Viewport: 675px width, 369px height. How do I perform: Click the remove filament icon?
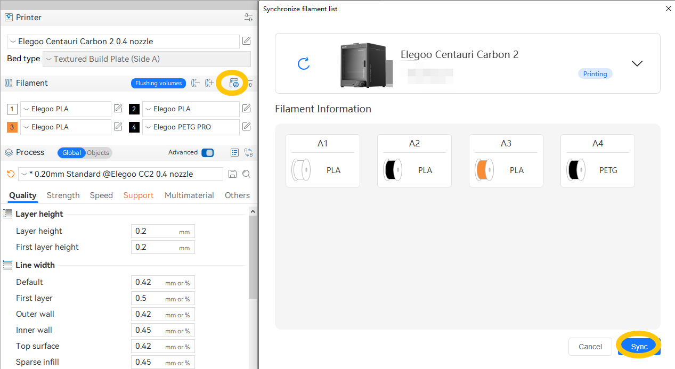pyautogui.click(x=194, y=83)
